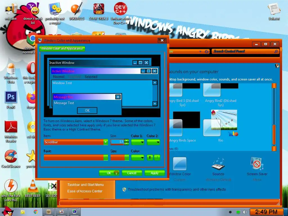Open the firefox 'furry' desktop icon
The image size is (288, 216).
(31, 100)
